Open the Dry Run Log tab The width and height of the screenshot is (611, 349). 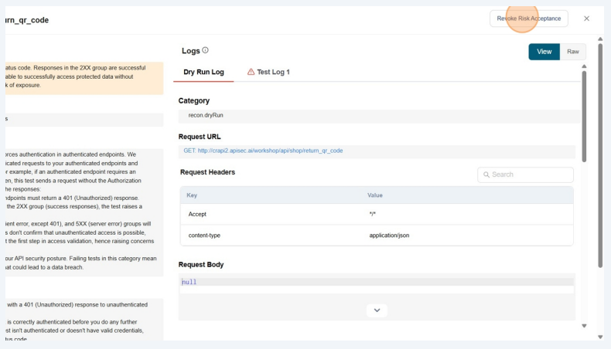(x=203, y=72)
